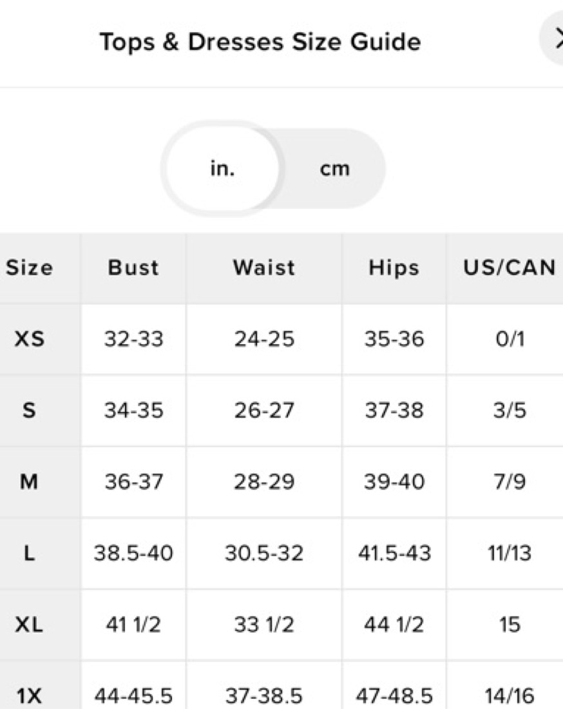Click the Bust column header
This screenshot has height=709, width=563.
[x=133, y=267]
